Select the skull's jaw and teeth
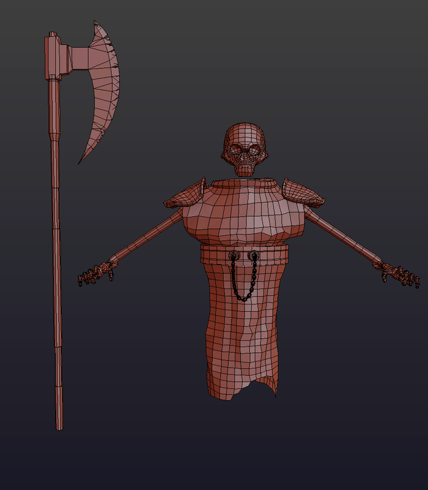 (245, 167)
